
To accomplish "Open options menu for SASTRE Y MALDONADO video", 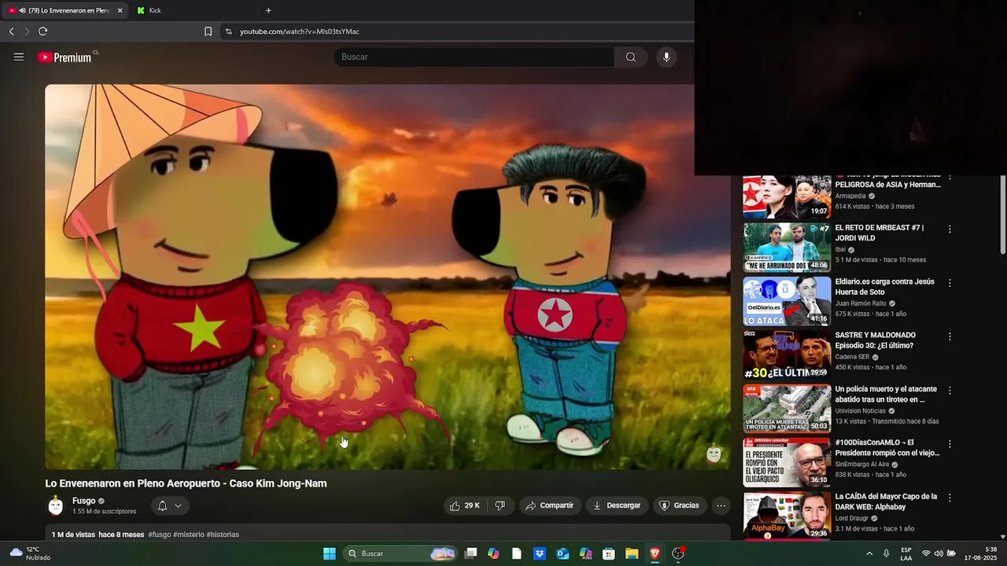I will (x=950, y=336).
